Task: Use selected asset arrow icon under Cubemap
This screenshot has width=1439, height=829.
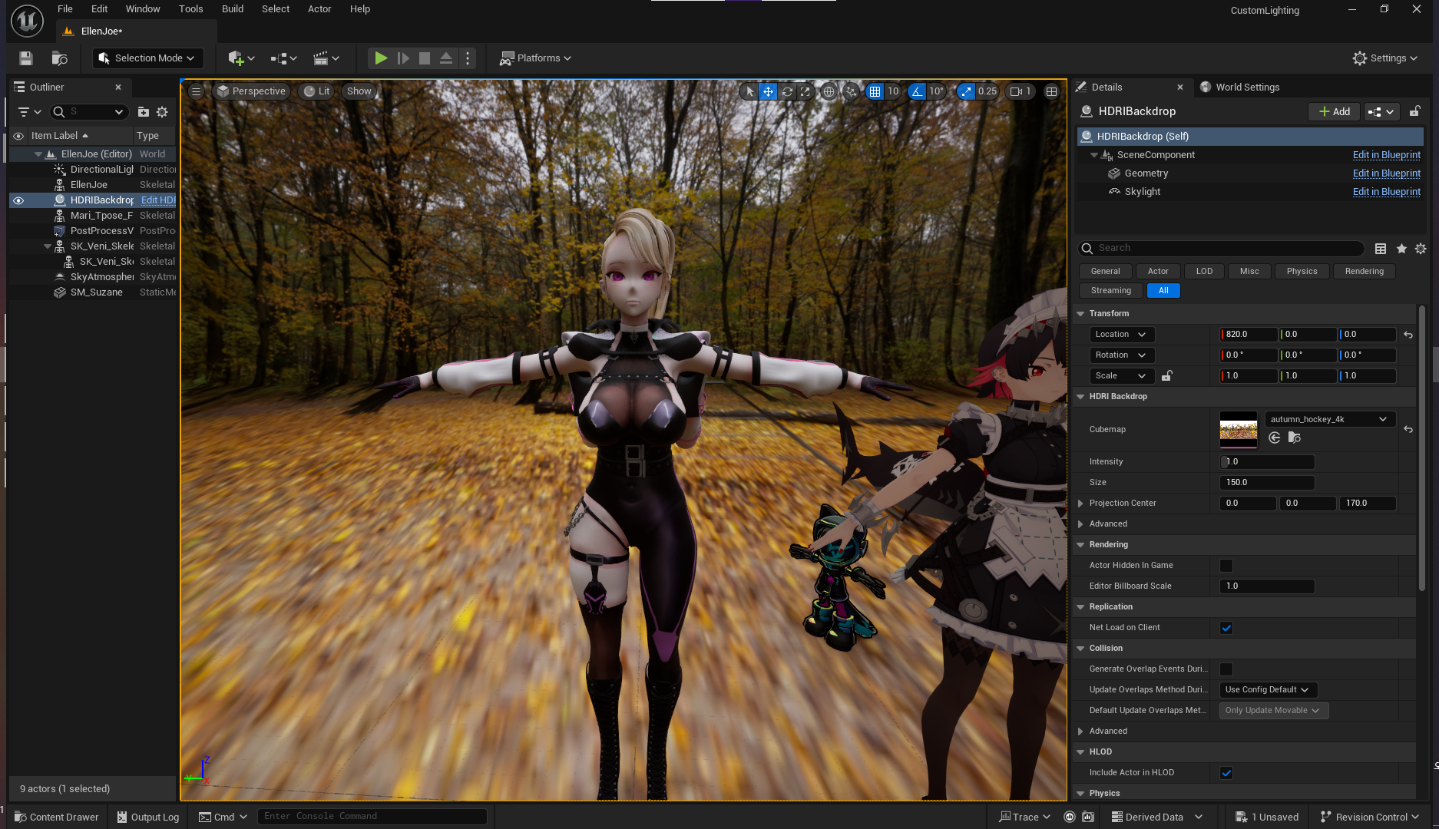Action: click(1275, 438)
